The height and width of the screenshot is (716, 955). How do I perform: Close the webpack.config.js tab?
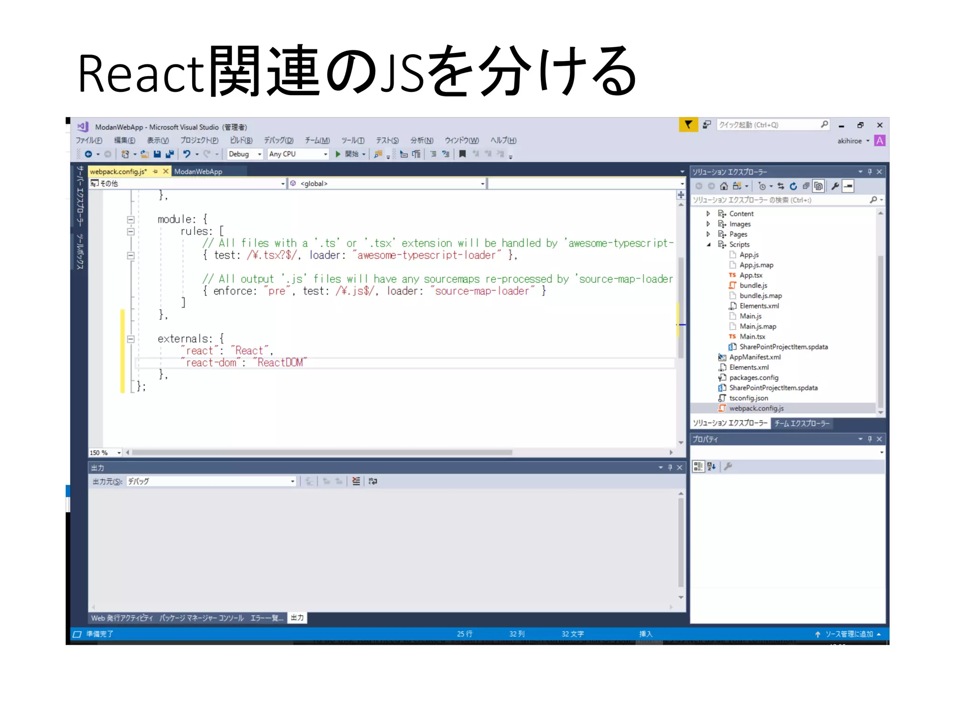[166, 172]
